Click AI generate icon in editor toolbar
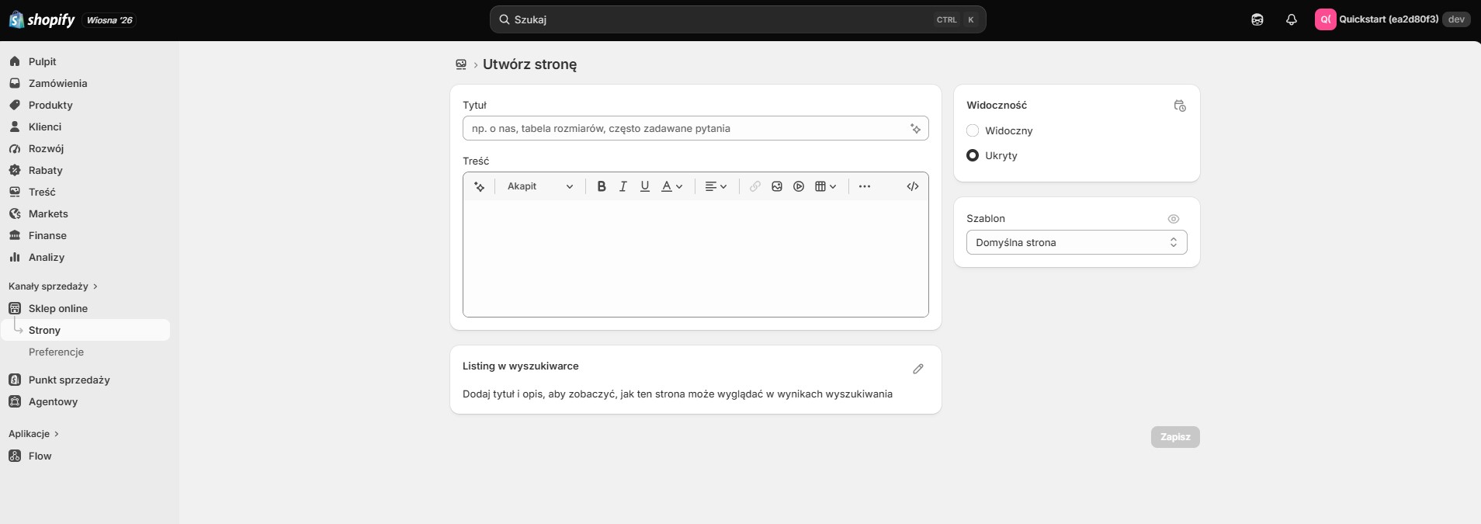Image resolution: width=1481 pixels, height=524 pixels. coord(480,186)
